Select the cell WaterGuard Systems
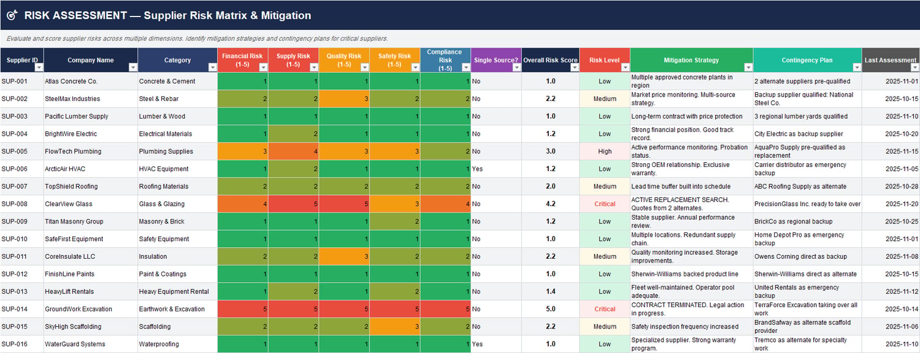Image resolution: width=920 pixels, height=353 pixels. pyautogui.click(x=91, y=344)
